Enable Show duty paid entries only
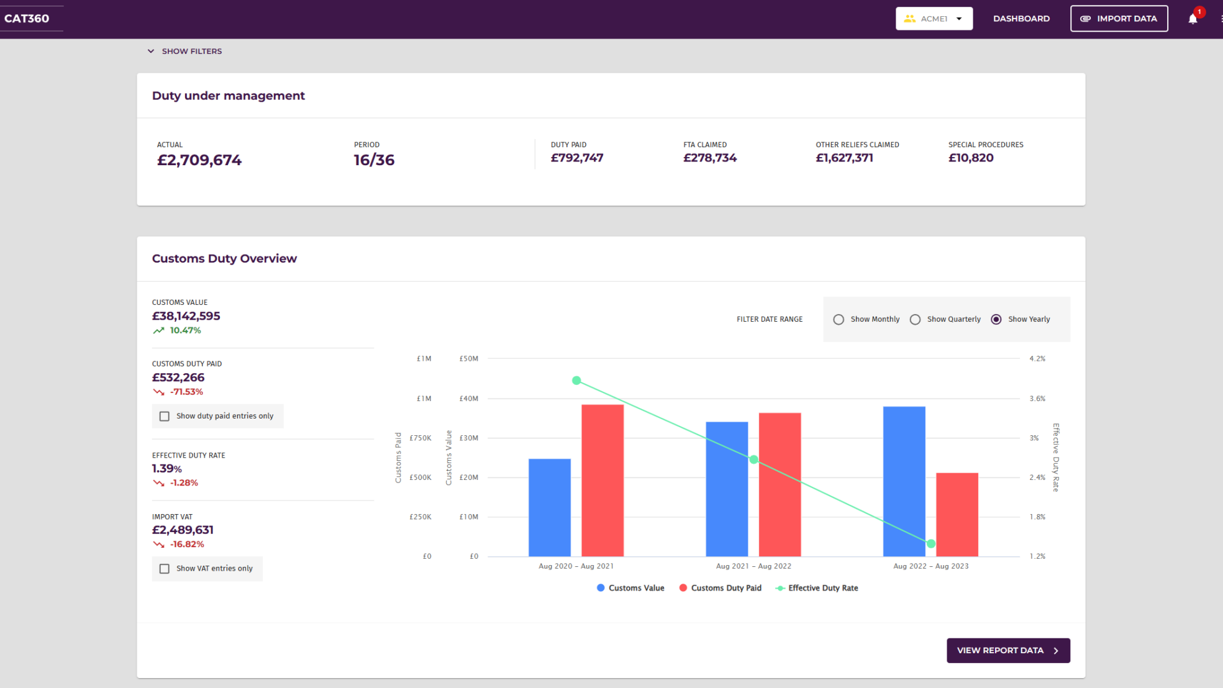The height and width of the screenshot is (688, 1223). 165,416
